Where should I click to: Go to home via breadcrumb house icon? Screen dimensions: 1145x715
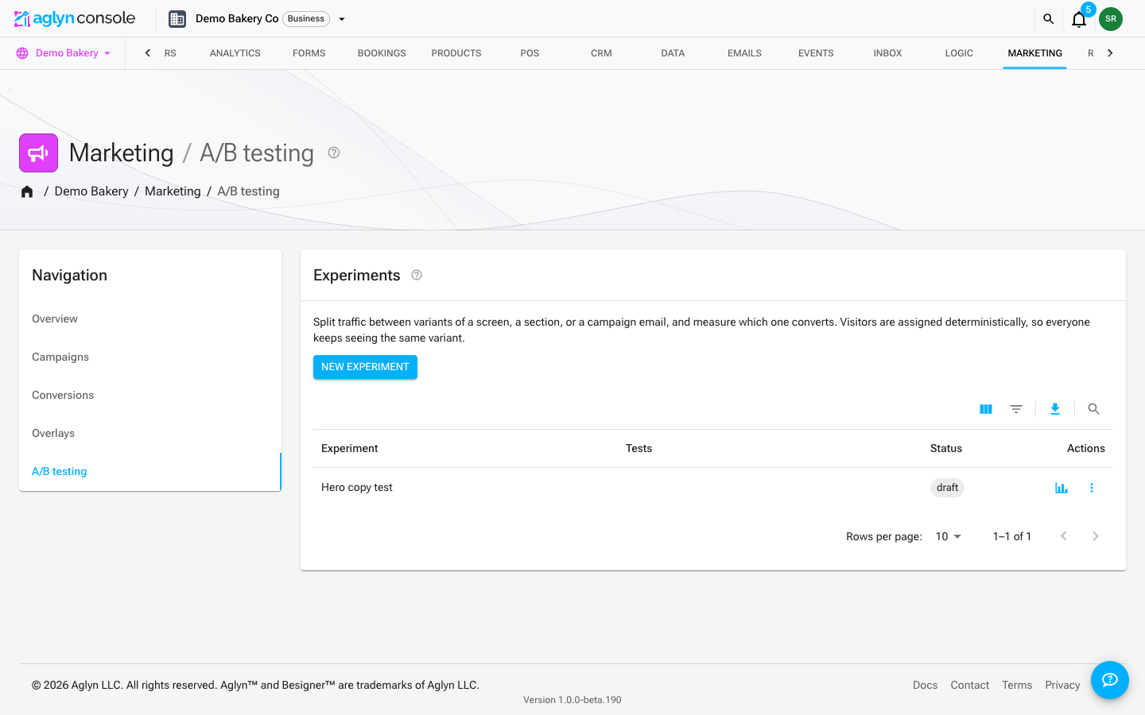(x=27, y=191)
